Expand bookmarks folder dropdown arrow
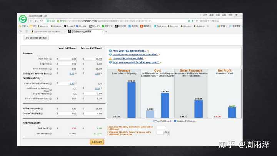The height and width of the screenshot is (156, 277). point(28,26)
